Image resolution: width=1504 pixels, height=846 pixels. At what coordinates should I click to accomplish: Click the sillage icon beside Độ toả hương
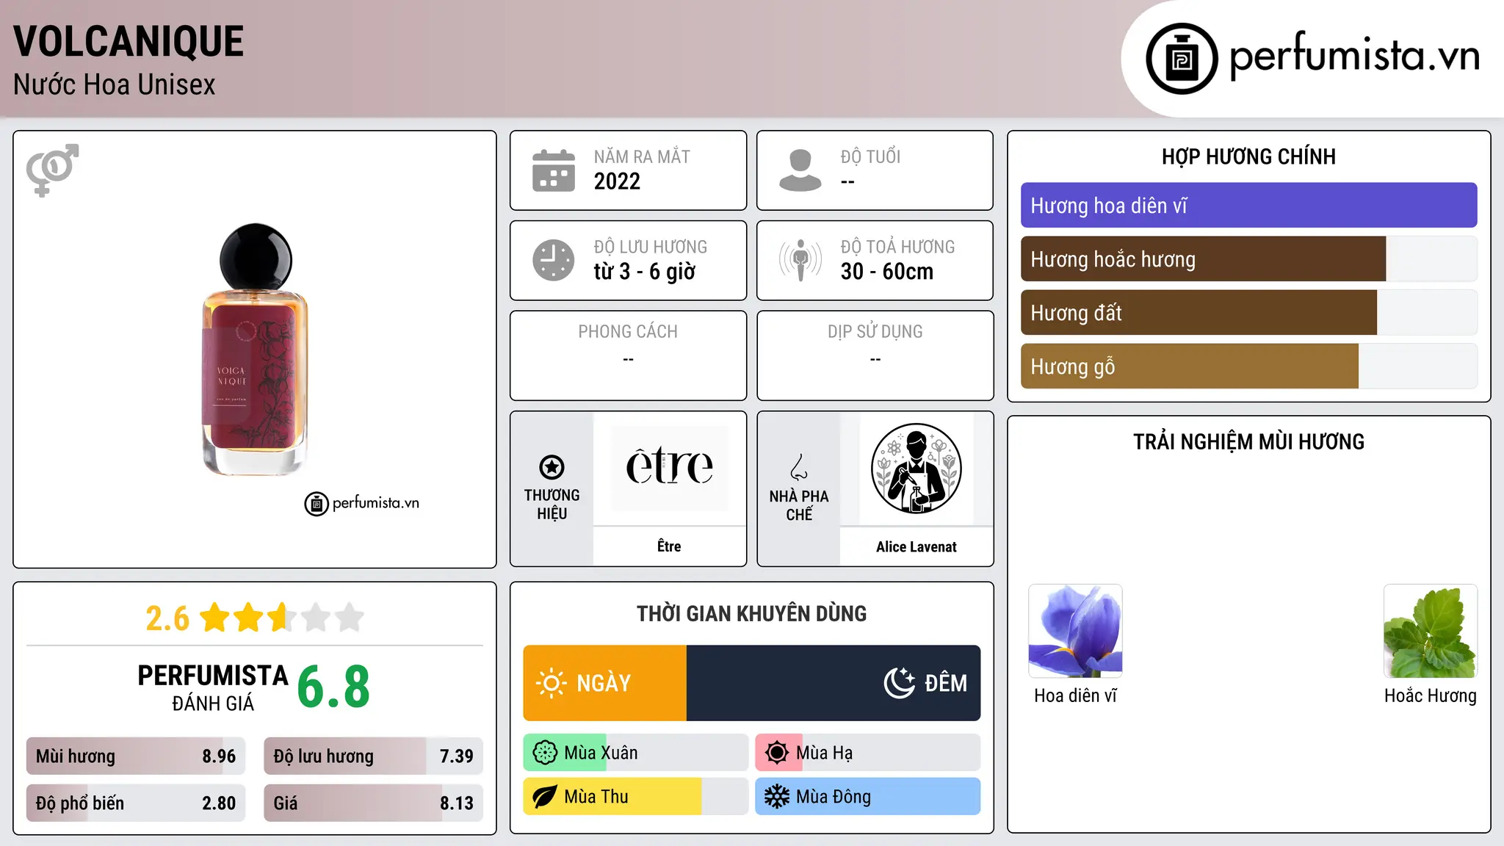(800, 260)
